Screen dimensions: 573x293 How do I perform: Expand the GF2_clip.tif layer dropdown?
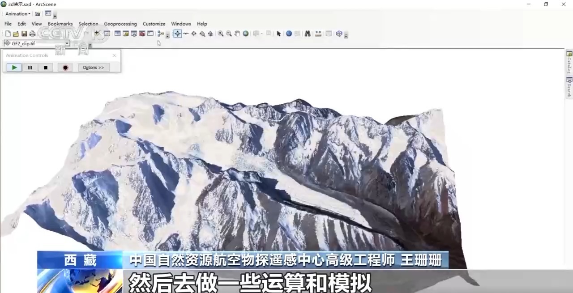[67, 43]
